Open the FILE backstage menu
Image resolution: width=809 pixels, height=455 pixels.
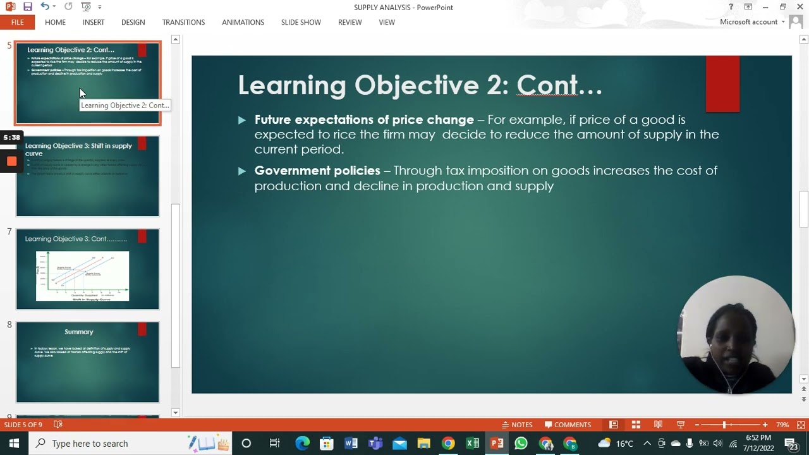coord(17,22)
